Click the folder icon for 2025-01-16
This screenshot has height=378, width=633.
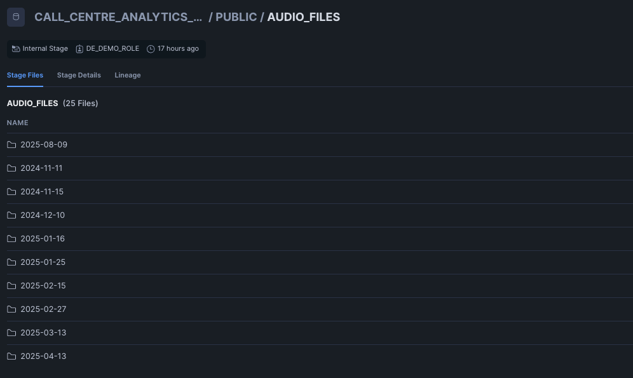click(x=11, y=238)
